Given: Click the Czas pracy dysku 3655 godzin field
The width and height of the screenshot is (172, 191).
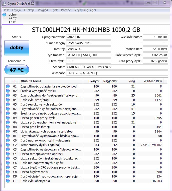Looking at the screenshot, I should pos(156,61).
